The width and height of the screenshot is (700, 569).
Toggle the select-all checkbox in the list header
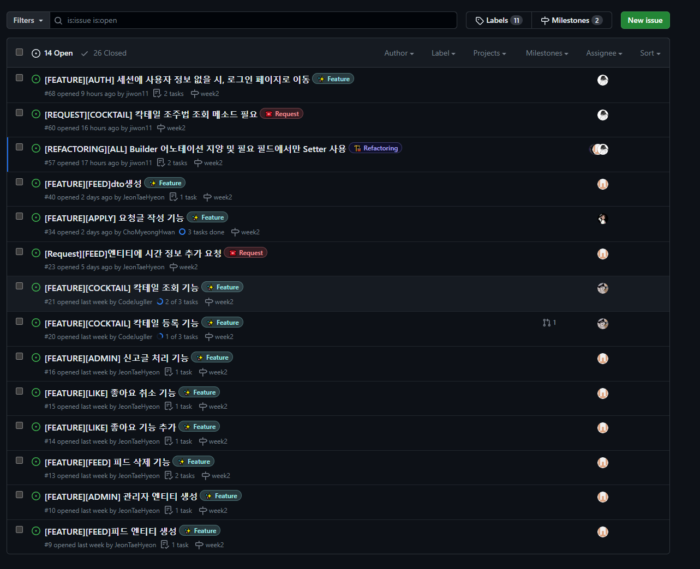[x=19, y=52]
